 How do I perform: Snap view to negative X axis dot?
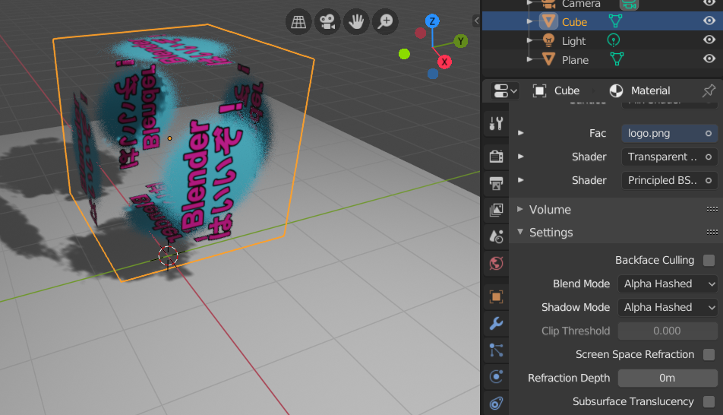(x=420, y=33)
